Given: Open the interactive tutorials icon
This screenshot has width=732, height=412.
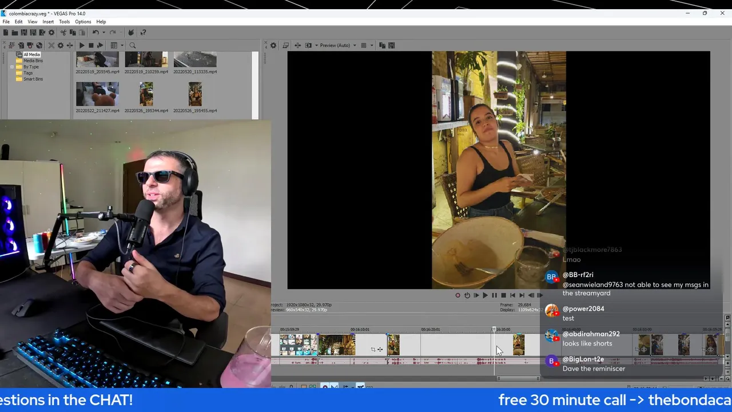Looking at the screenshot, I should pyautogui.click(x=132, y=33).
